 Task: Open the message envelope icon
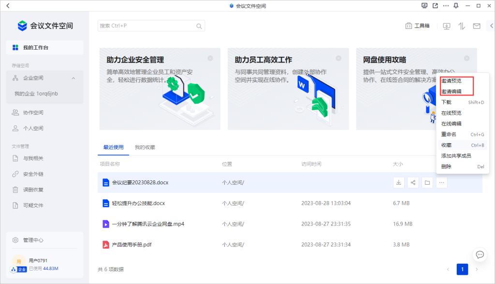(x=478, y=26)
